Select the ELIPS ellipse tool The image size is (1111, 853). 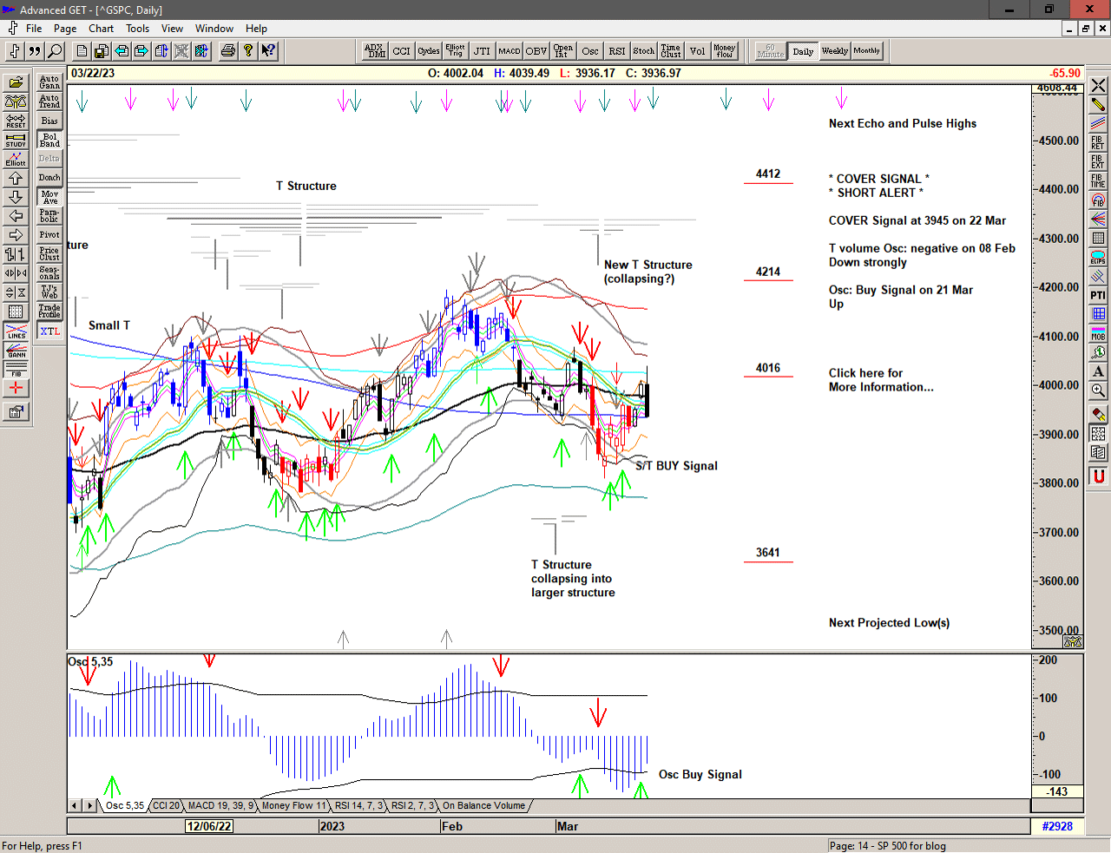(x=1098, y=257)
